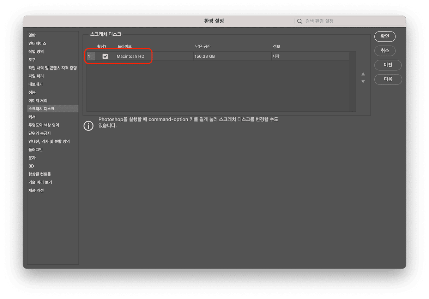
Task: Click 확인 to confirm settings
Action: (385, 36)
